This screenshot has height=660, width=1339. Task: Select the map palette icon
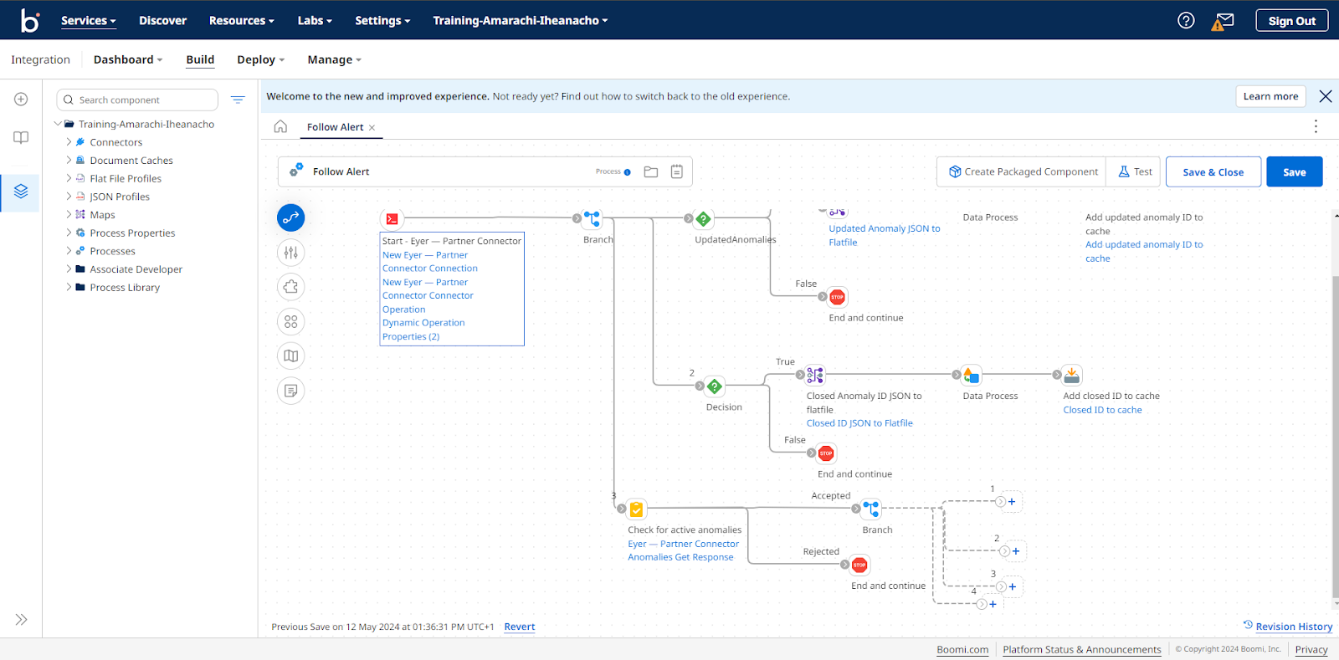tap(290, 356)
